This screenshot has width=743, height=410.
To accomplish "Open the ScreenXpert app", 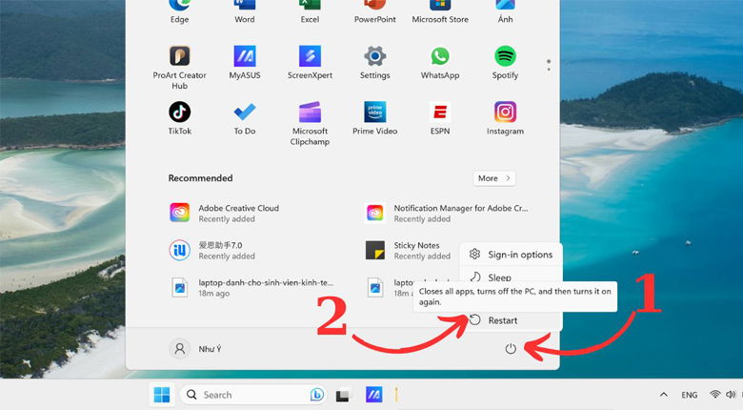I will pos(310,57).
